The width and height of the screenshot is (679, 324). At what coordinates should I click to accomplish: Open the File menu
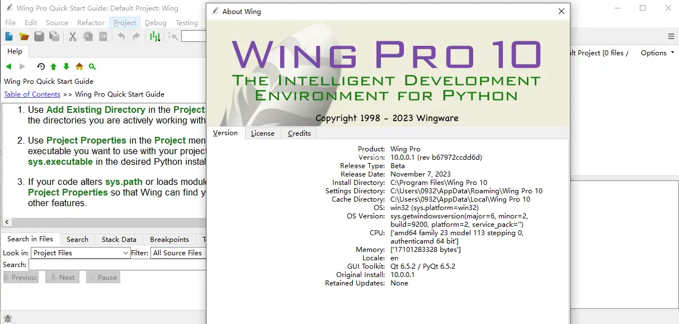[10, 22]
